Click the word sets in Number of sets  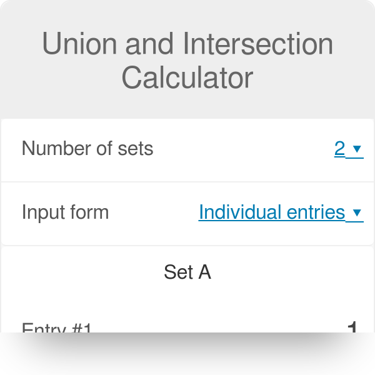coord(134,149)
